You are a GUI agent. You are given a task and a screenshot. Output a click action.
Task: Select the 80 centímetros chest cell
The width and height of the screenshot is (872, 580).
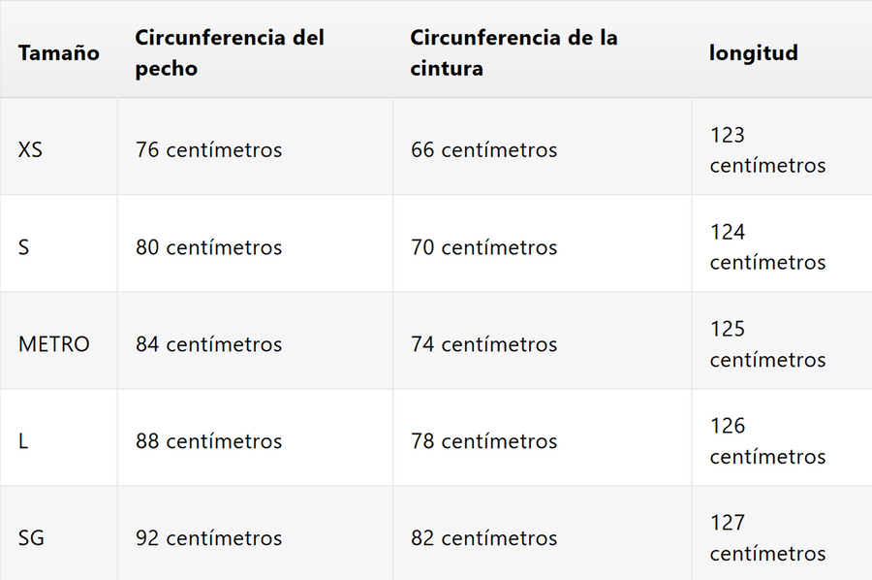pyautogui.click(x=208, y=247)
